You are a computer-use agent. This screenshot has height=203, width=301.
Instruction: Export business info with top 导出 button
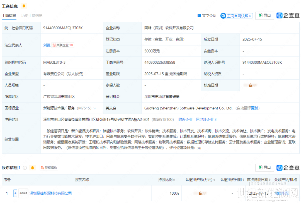[x=264, y=16]
